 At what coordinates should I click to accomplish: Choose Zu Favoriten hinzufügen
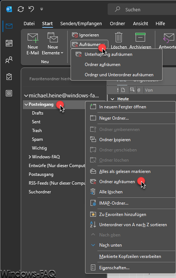131,215
